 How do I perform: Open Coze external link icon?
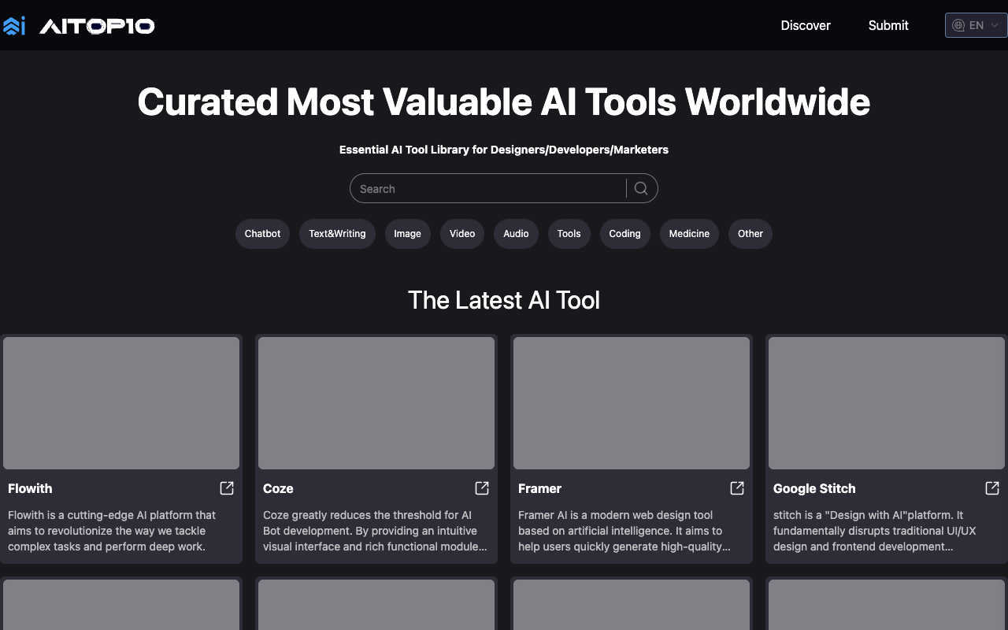482,488
